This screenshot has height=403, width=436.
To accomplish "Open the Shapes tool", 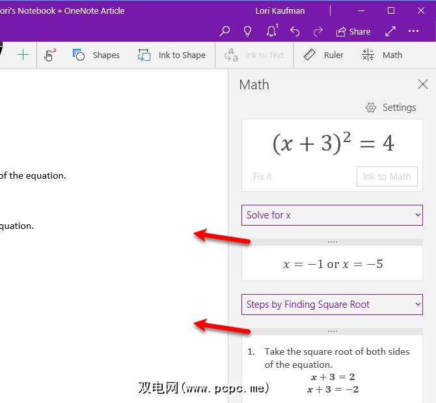I will (96, 55).
